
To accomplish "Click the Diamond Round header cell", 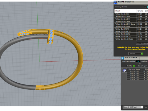I will coord(134,69).
